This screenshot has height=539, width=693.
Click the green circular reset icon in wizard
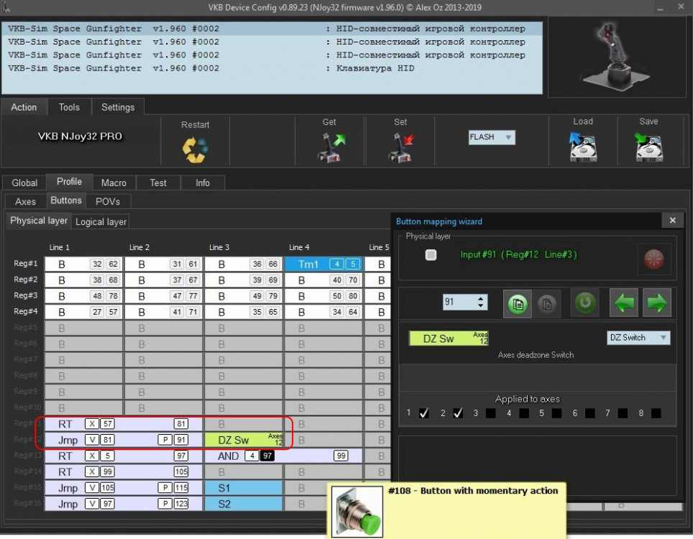click(x=584, y=303)
